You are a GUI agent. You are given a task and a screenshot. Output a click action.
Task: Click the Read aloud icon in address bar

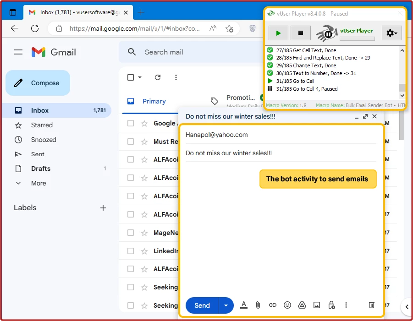[213, 28]
